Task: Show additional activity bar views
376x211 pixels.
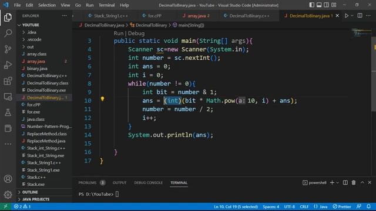Action: [x=8, y=144]
